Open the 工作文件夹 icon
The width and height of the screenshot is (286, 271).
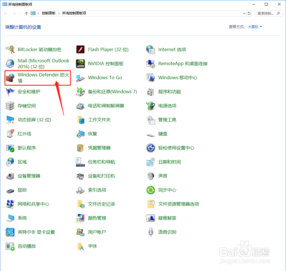pos(80,120)
